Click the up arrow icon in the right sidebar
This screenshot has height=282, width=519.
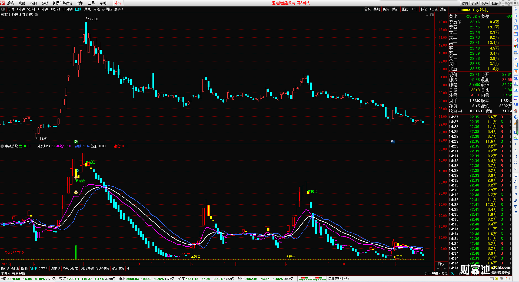pos(515,15)
